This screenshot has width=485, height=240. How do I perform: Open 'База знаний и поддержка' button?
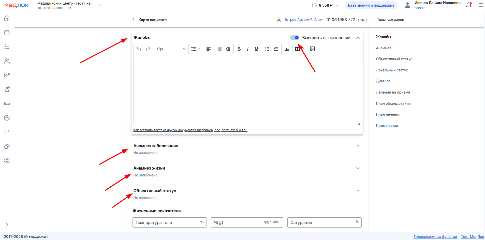(x=371, y=5)
